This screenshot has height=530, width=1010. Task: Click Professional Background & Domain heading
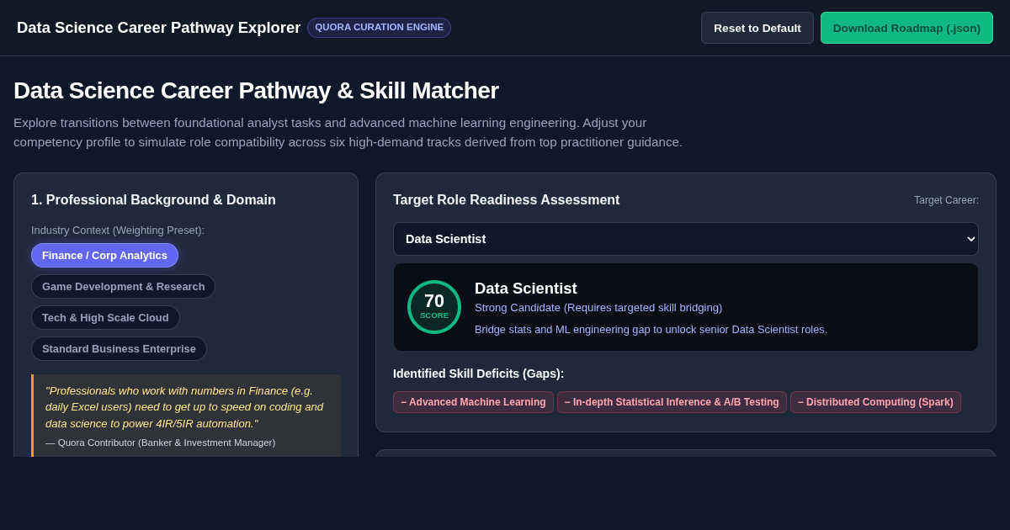tap(153, 200)
